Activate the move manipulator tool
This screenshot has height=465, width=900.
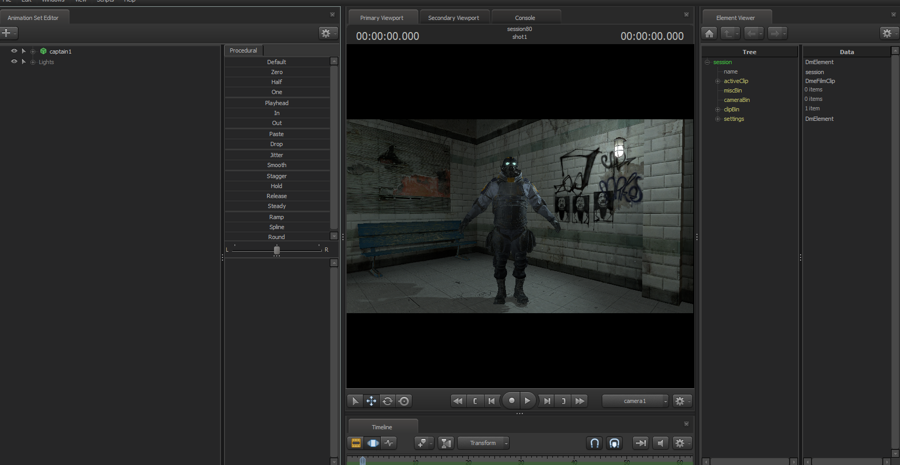pos(371,401)
